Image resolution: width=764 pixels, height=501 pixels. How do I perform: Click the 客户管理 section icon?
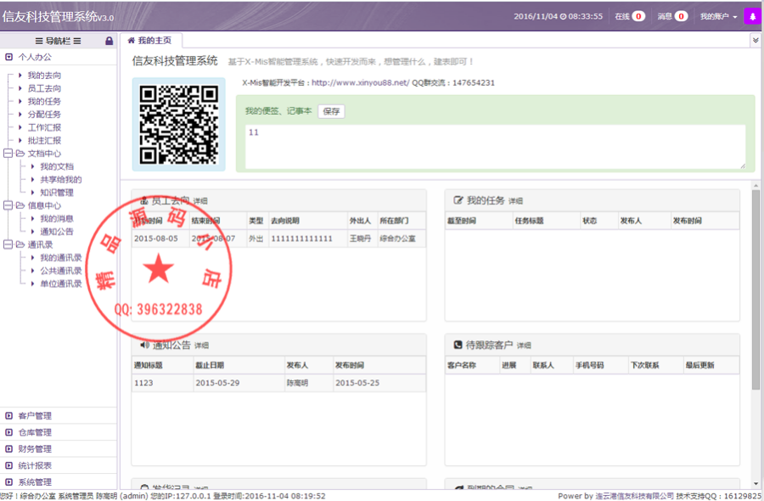tap(8, 416)
